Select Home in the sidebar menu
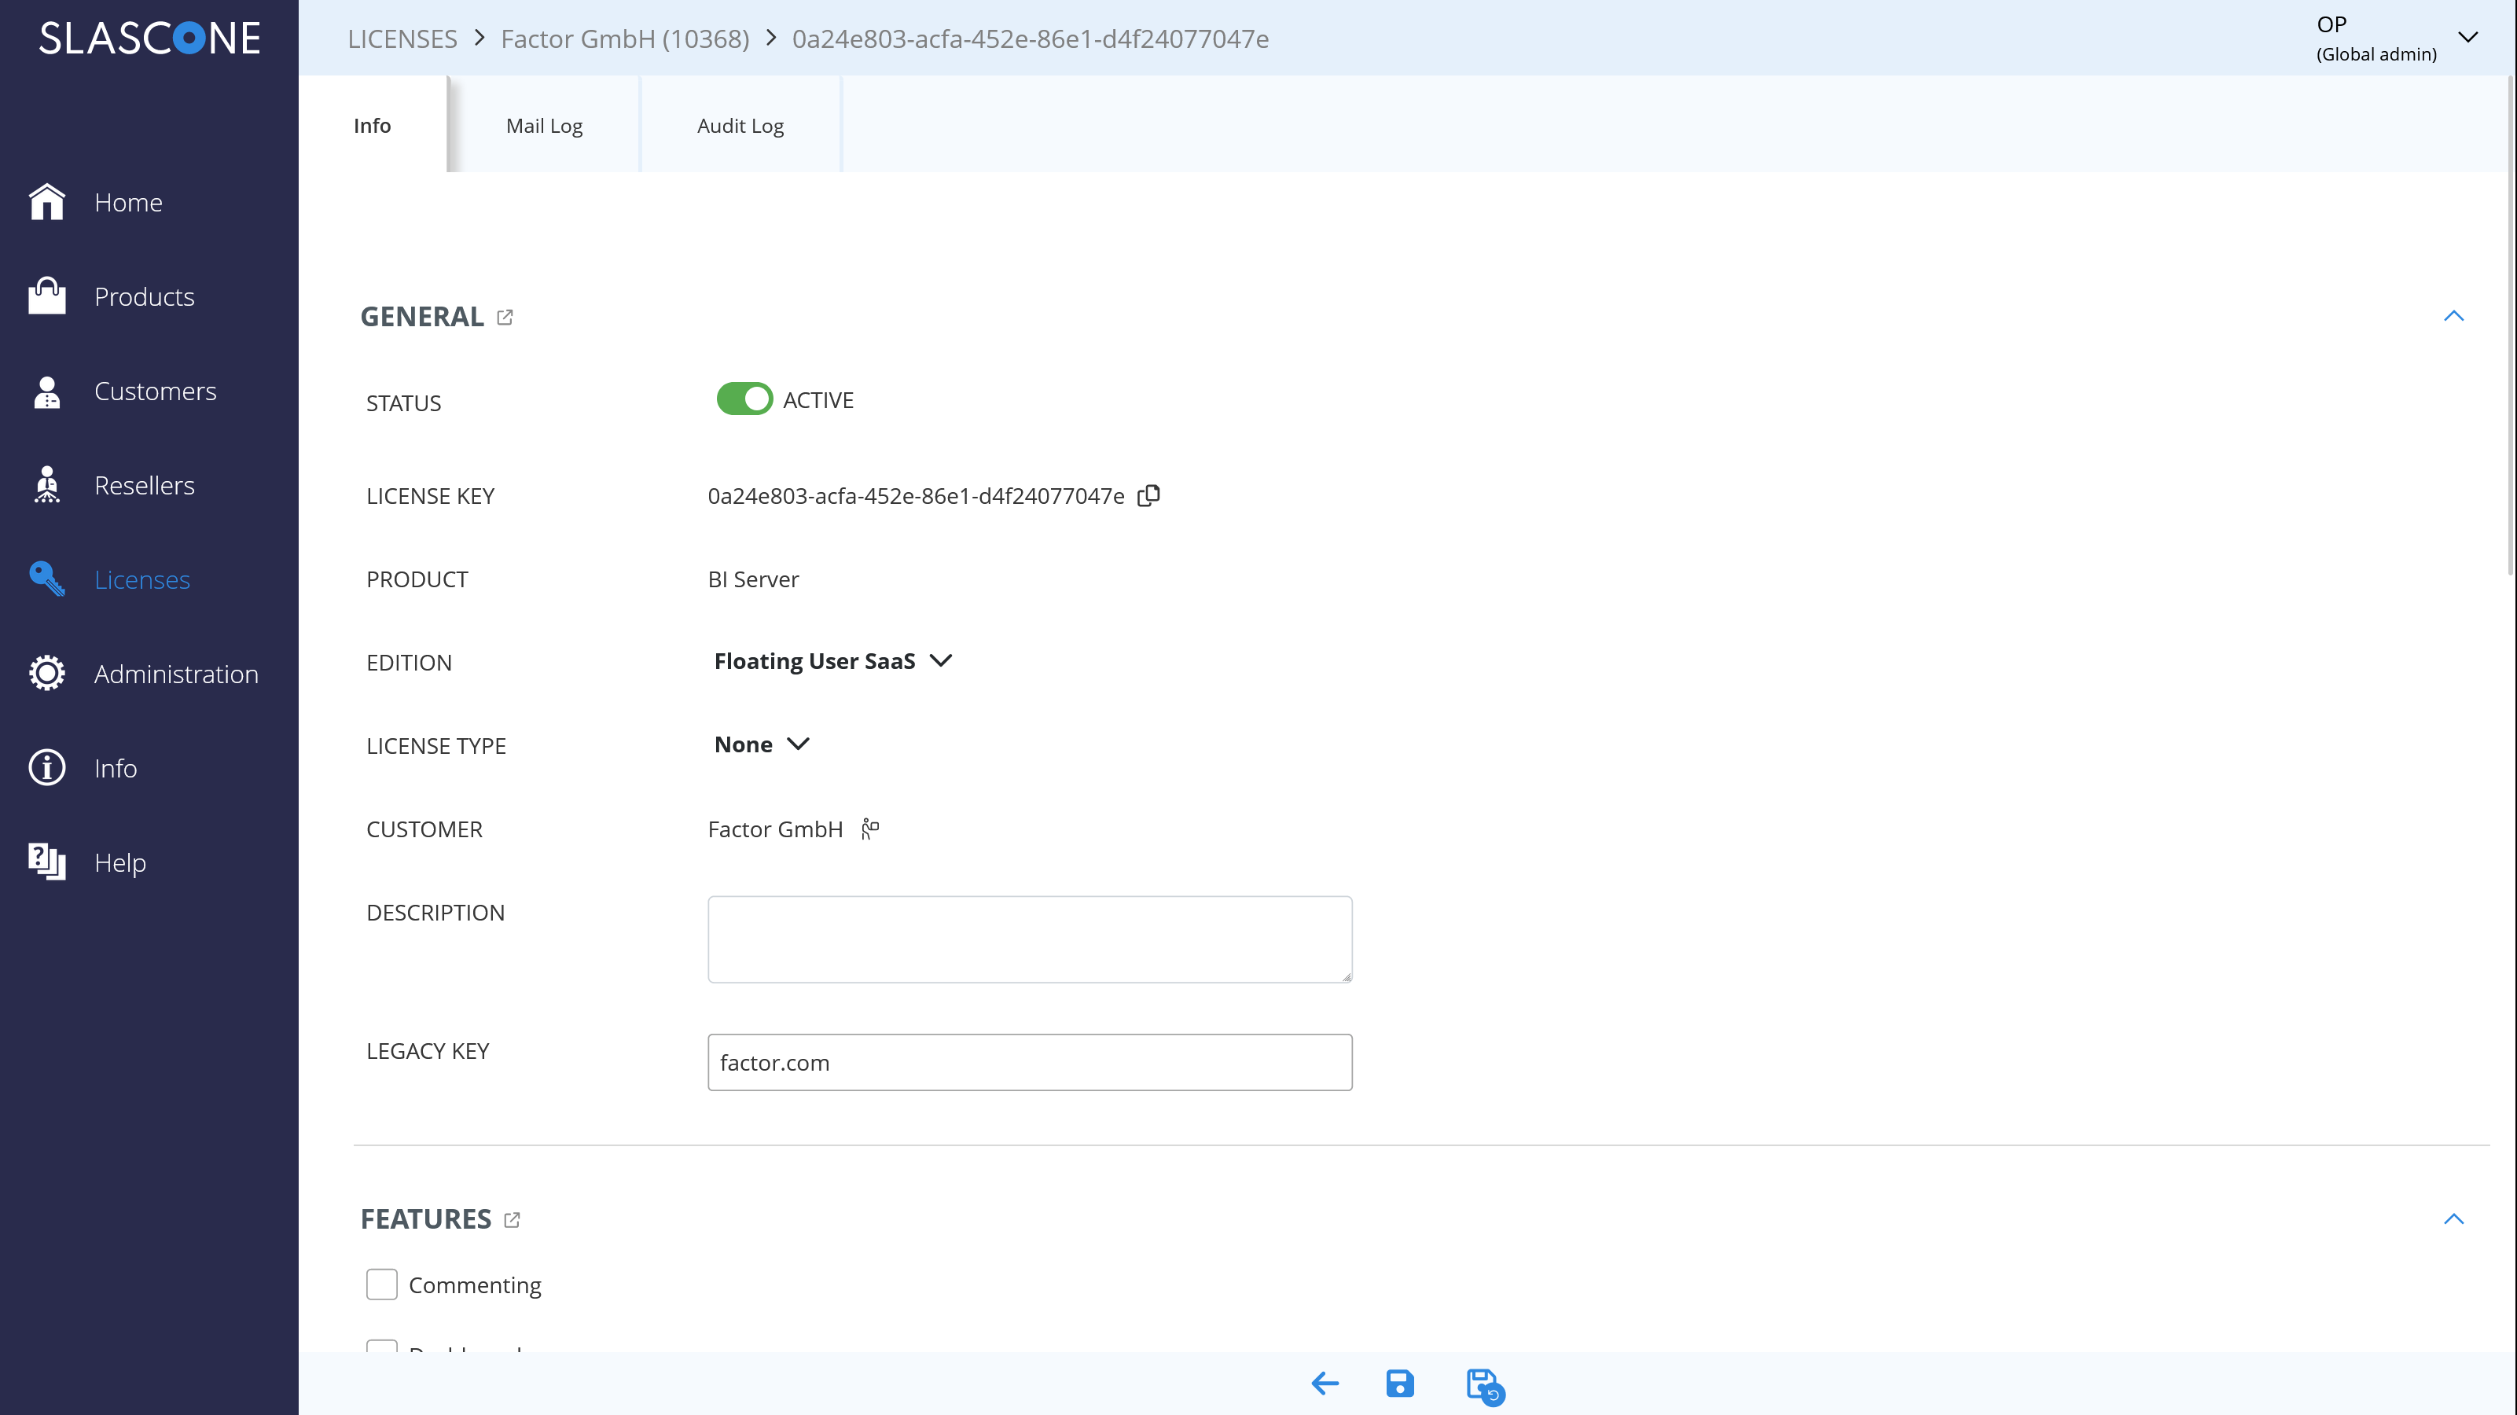The height and width of the screenshot is (1415, 2517). [128, 202]
